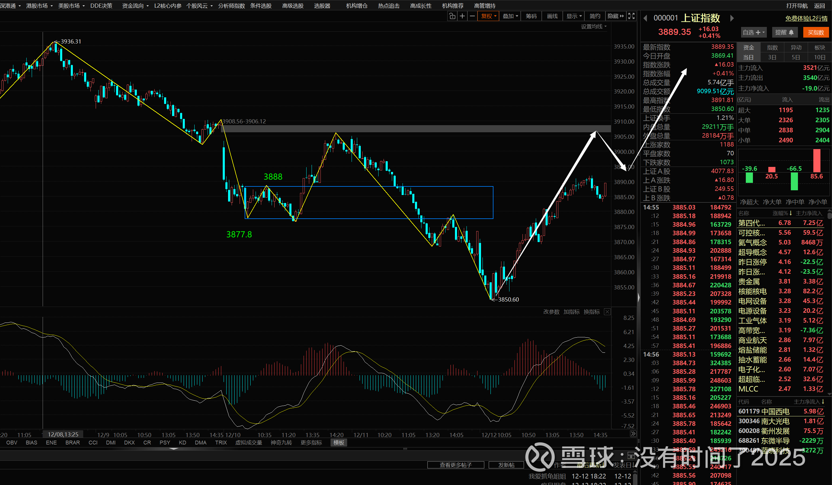Close the indicator sub-panel
This screenshot has width=832, height=485.
click(x=607, y=312)
